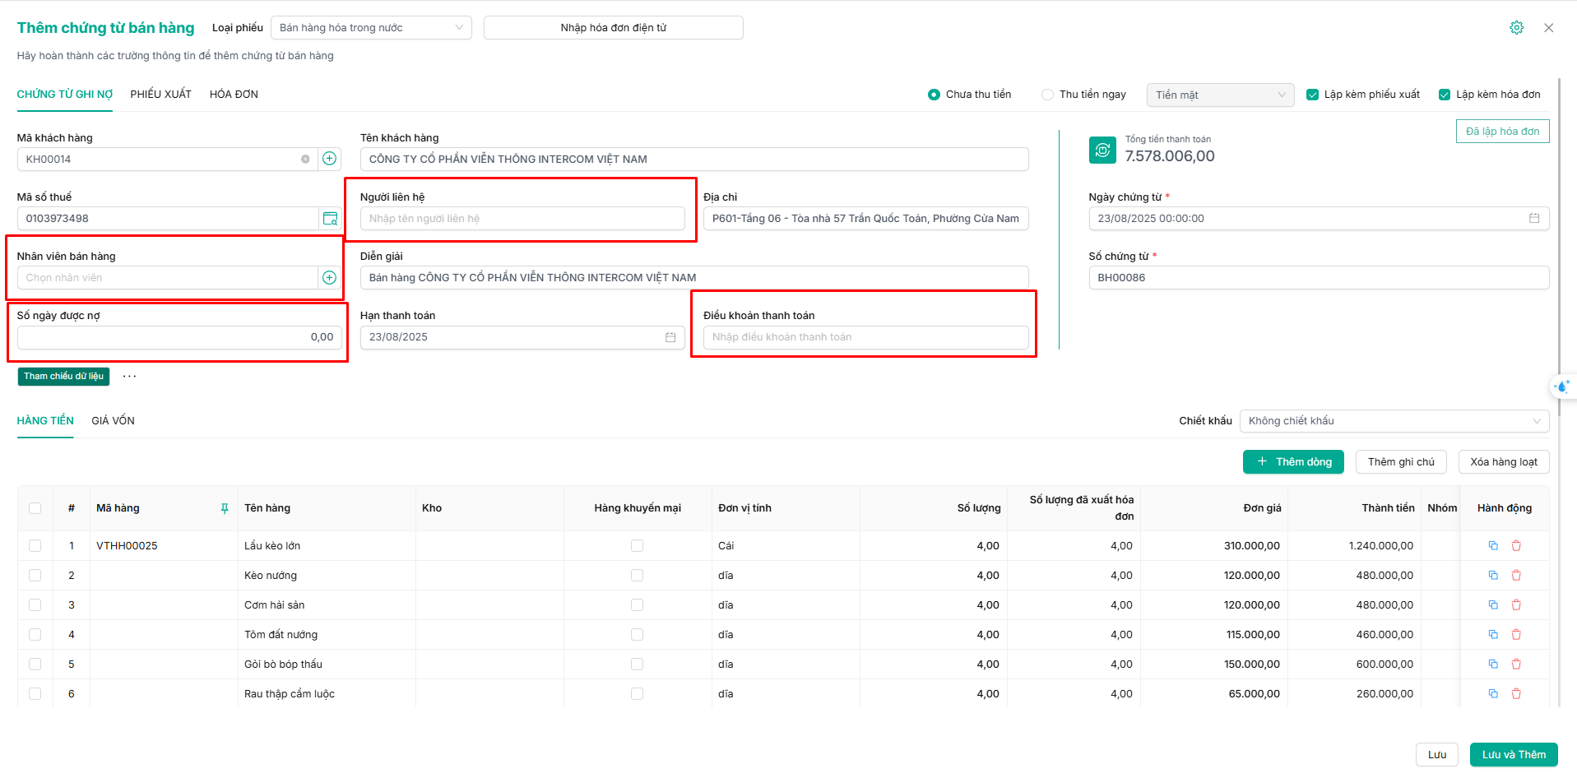The height and width of the screenshot is (778, 1577).
Task: Select Thu tiền ngay radio option
Action: pos(1047,95)
